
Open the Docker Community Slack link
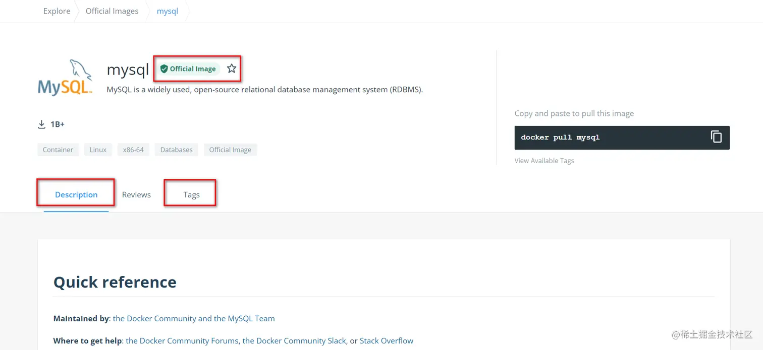click(294, 341)
